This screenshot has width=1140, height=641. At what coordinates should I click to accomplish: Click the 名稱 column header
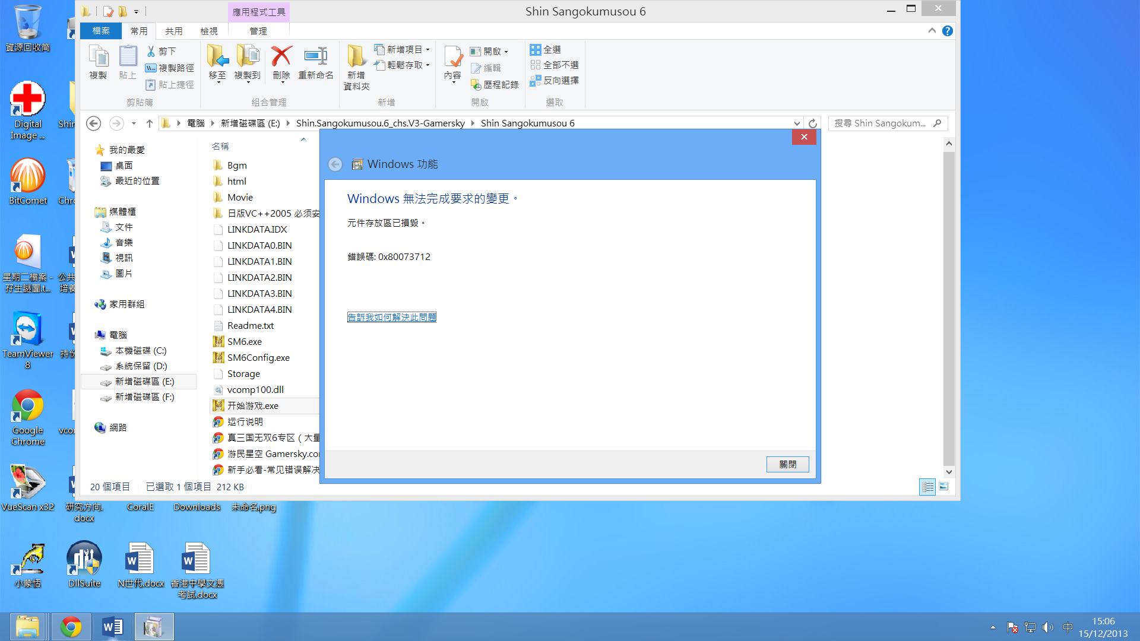pos(220,147)
